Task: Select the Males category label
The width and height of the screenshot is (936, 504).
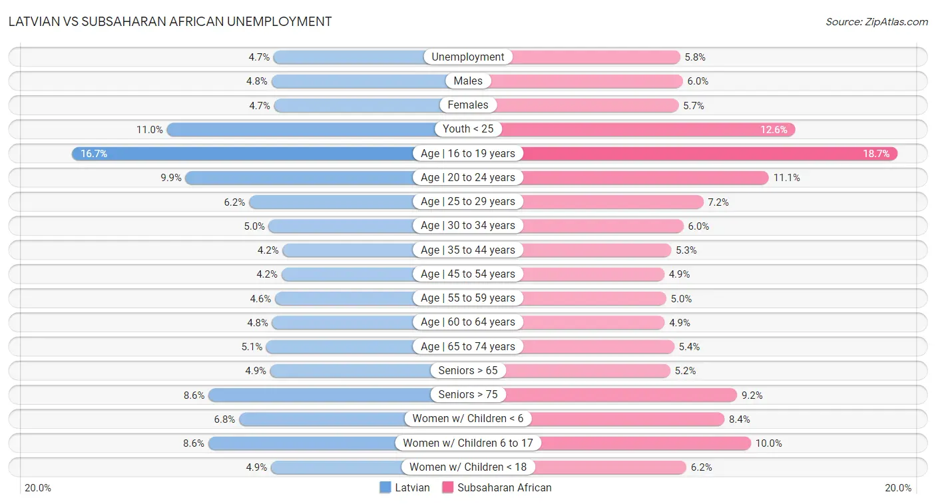Action: tap(468, 81)
